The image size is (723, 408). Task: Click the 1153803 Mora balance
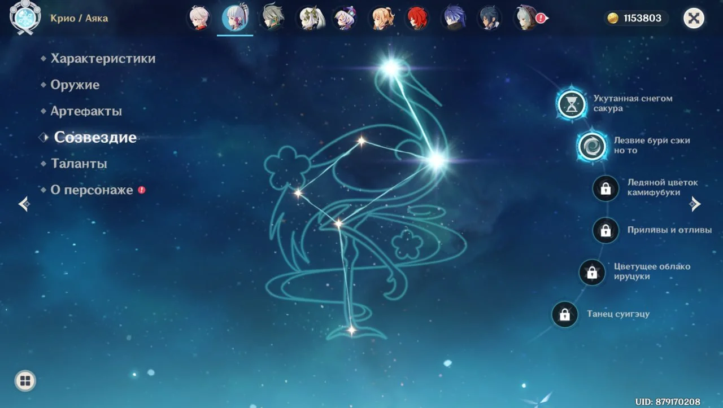(x=642, y=18)
